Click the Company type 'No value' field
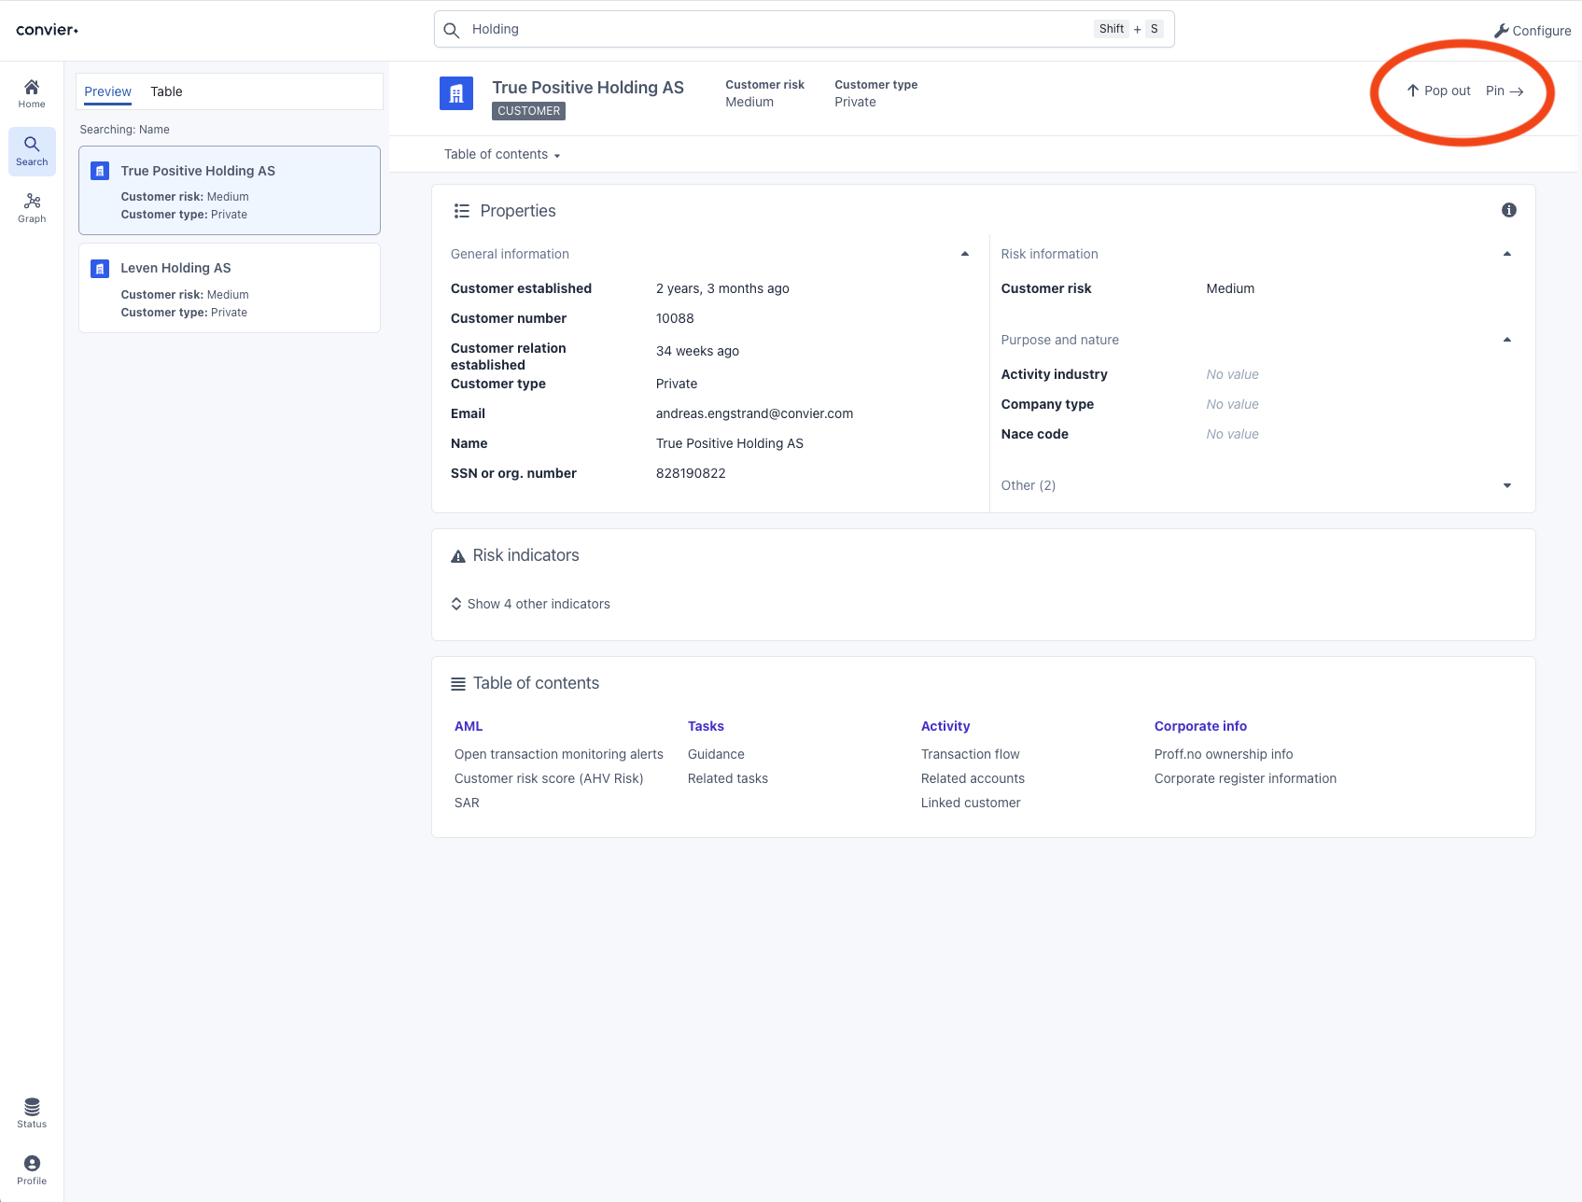This screenshot has width=1582, height=1202. [x=1232, y=404]
